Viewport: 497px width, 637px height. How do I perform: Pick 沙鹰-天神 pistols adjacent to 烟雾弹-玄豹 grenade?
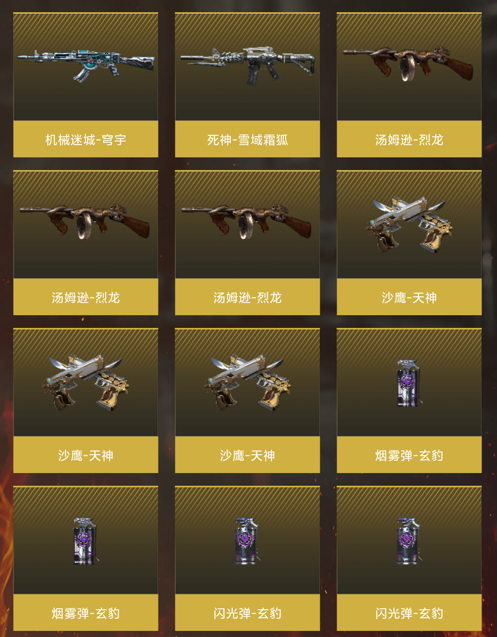point(247,382)
